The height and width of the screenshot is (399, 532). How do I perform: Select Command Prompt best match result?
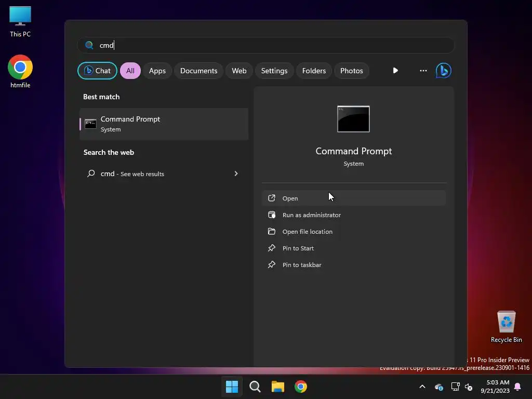(x=164, y=124)
